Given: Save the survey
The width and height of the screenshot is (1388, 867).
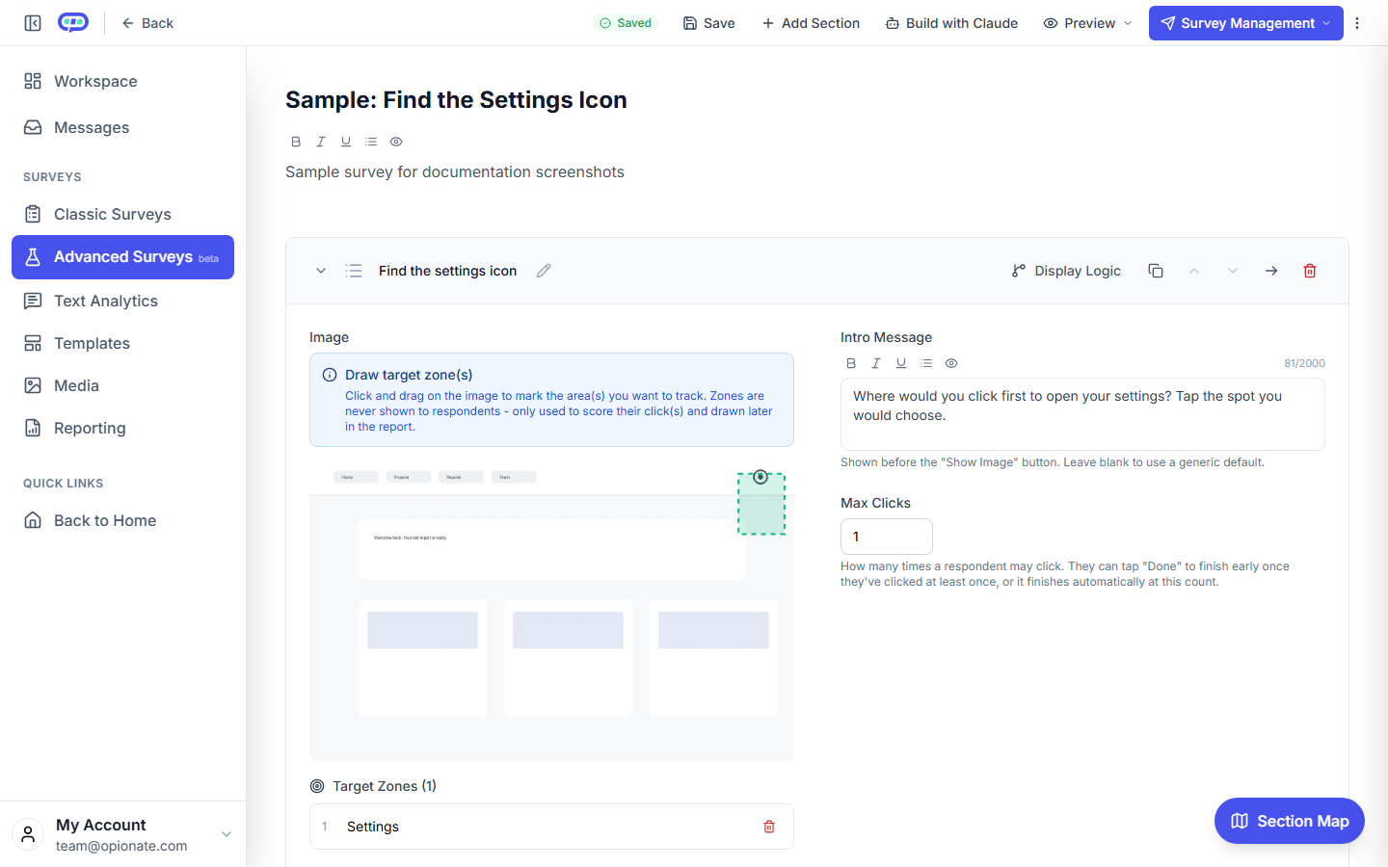Looking at the screenshot, I should tap(708, 23).
